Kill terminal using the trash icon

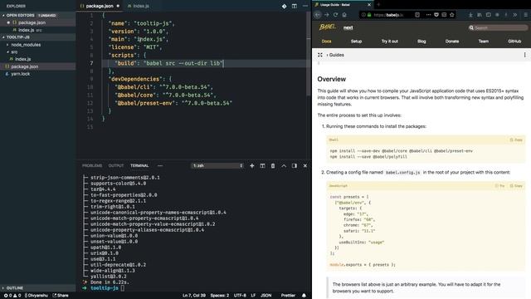(273, 166)
